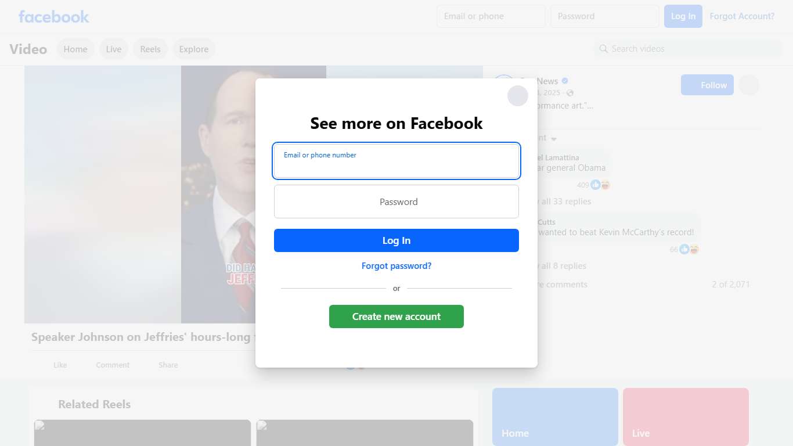This screenshot has height=446, width=793.
Task: Click the search videos magnifier icon
Action: (604, 49)
